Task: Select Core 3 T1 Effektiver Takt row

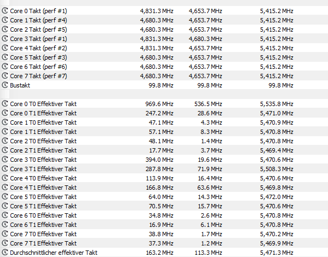Action: 164,169
